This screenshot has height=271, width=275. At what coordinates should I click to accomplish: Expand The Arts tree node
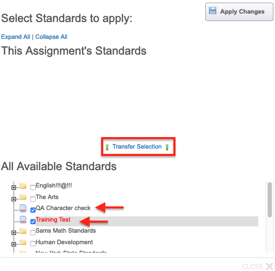coord(14,199)
